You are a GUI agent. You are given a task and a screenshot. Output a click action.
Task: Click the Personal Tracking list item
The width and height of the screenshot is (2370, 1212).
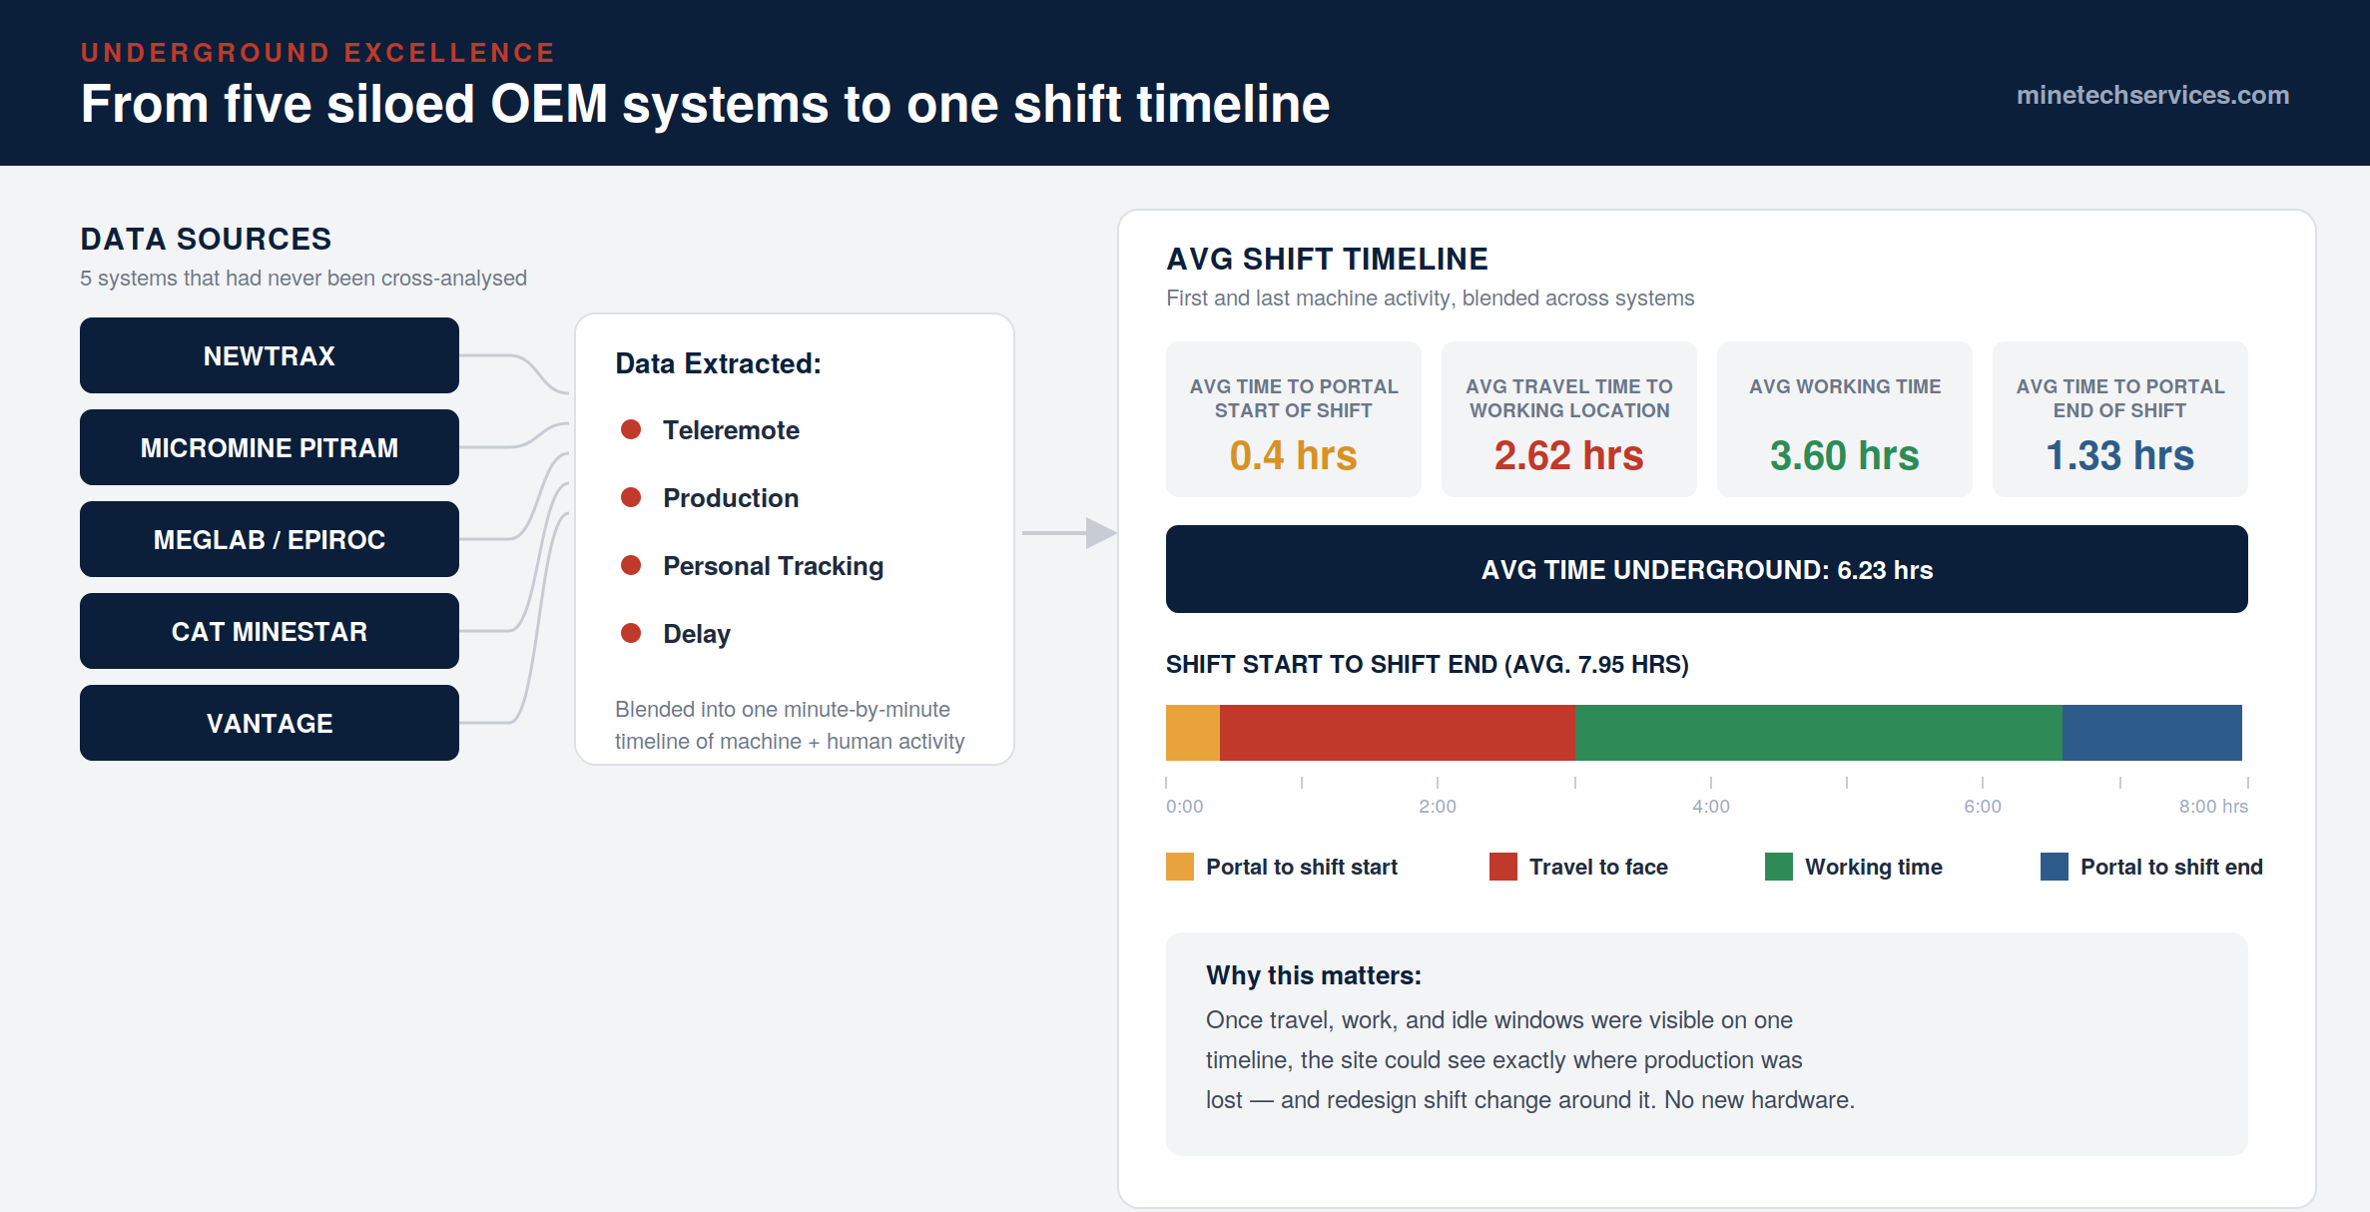[x=773, y=566]
